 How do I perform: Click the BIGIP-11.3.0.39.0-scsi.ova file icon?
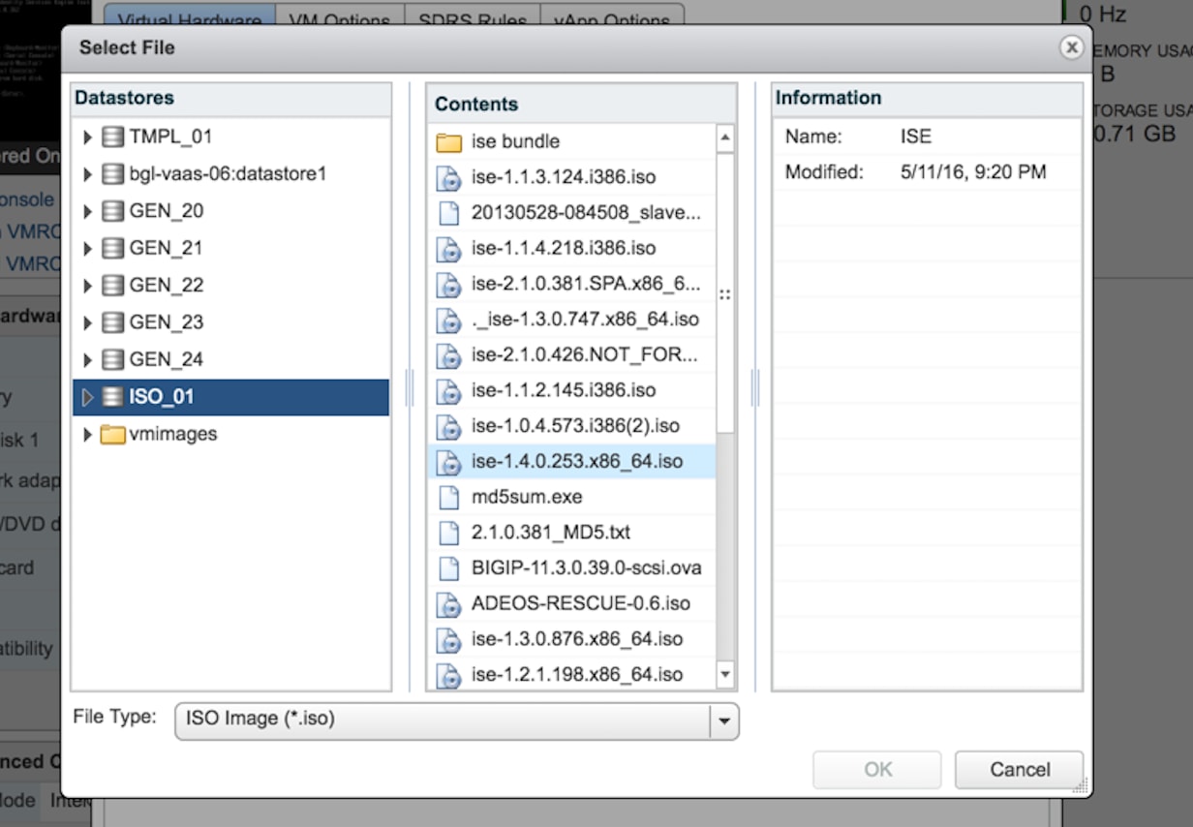click(x=448, y=568)
